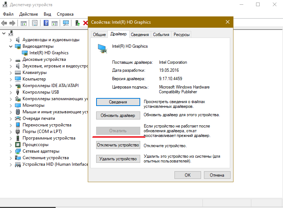
Task: Expand the Порты (COM и LPT) chevron
Action: [x=11, y=132]
